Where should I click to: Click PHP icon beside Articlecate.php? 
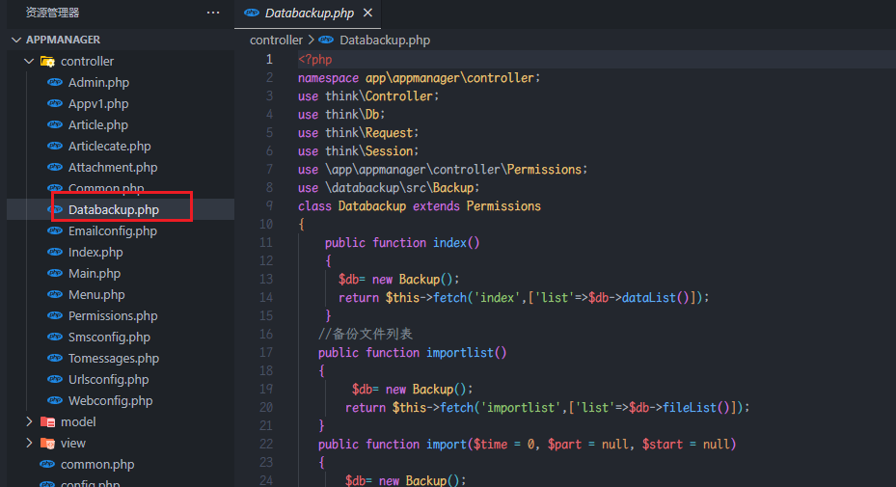point(55,146)
